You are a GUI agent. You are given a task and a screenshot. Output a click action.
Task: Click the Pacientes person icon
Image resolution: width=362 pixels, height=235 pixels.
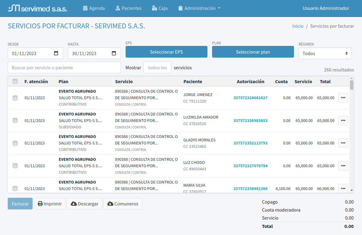coord(118,8)
